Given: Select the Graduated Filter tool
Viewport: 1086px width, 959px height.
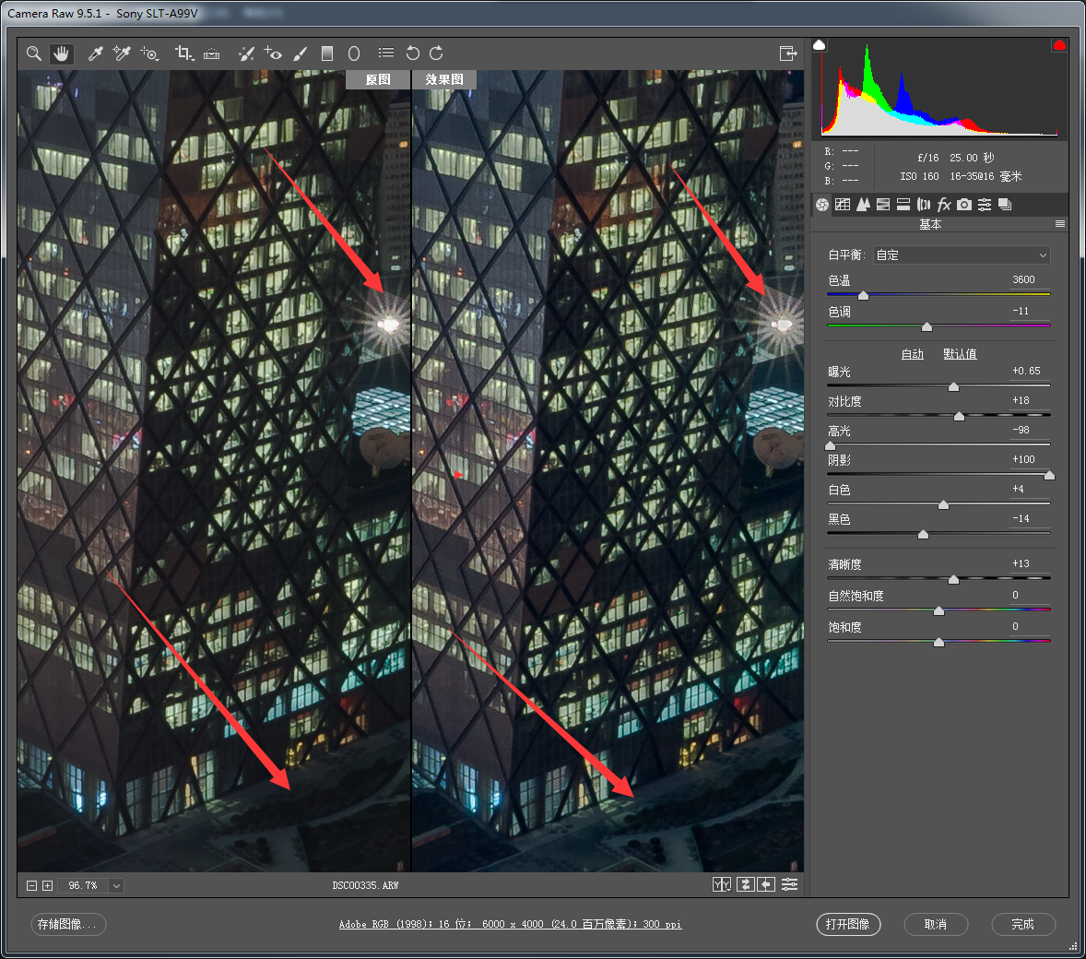Looking at the screenshot, I should 326,53.
